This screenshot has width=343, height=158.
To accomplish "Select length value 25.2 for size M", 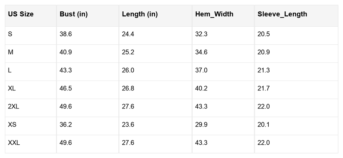I will coord(128,52).
